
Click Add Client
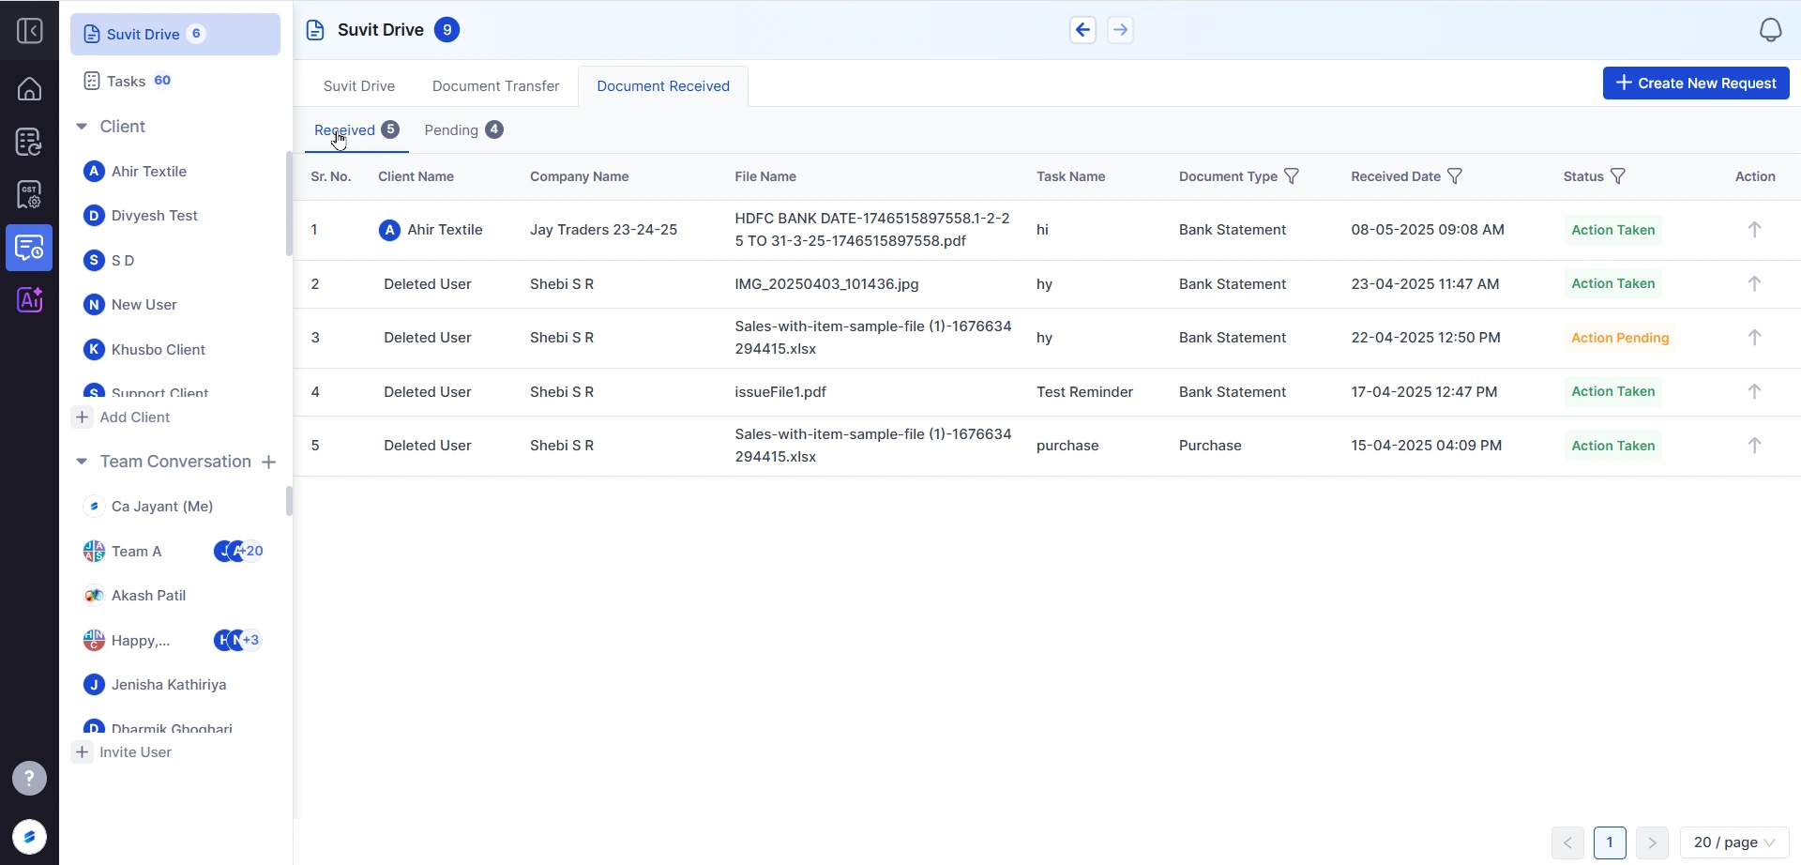pos(123,417)
